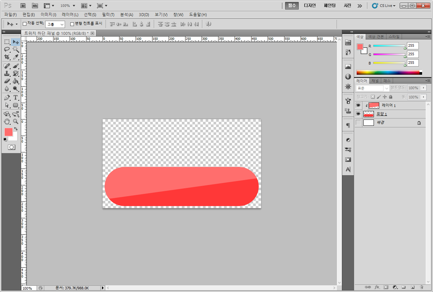Image resolution: width=433 pixels, height=292 pixels.
Task: Open the Paragraph panel icon
Action: pyautogui.click(x=348, y=125)
